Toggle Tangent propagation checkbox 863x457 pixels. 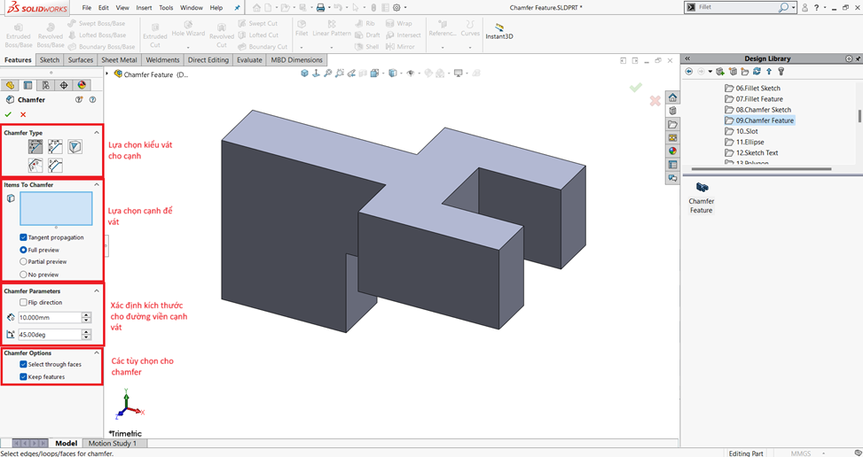pyautogui.click(x=23, y=237)
